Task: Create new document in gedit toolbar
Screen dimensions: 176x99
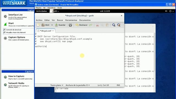Action: [38, 25]
